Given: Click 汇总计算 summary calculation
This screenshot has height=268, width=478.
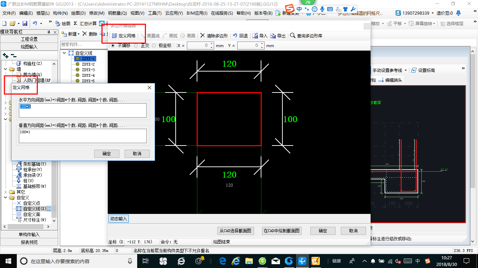Looking at the screenshot, I should [85, 23].
